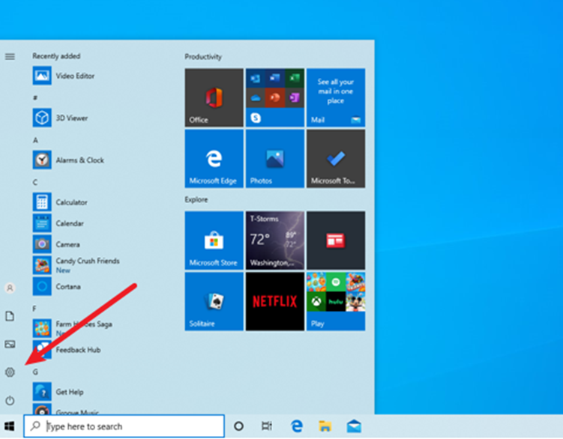The width and height of the screenshot is (563, 439).
Task: Click the Windows Start button
Action: pos(10,426)
